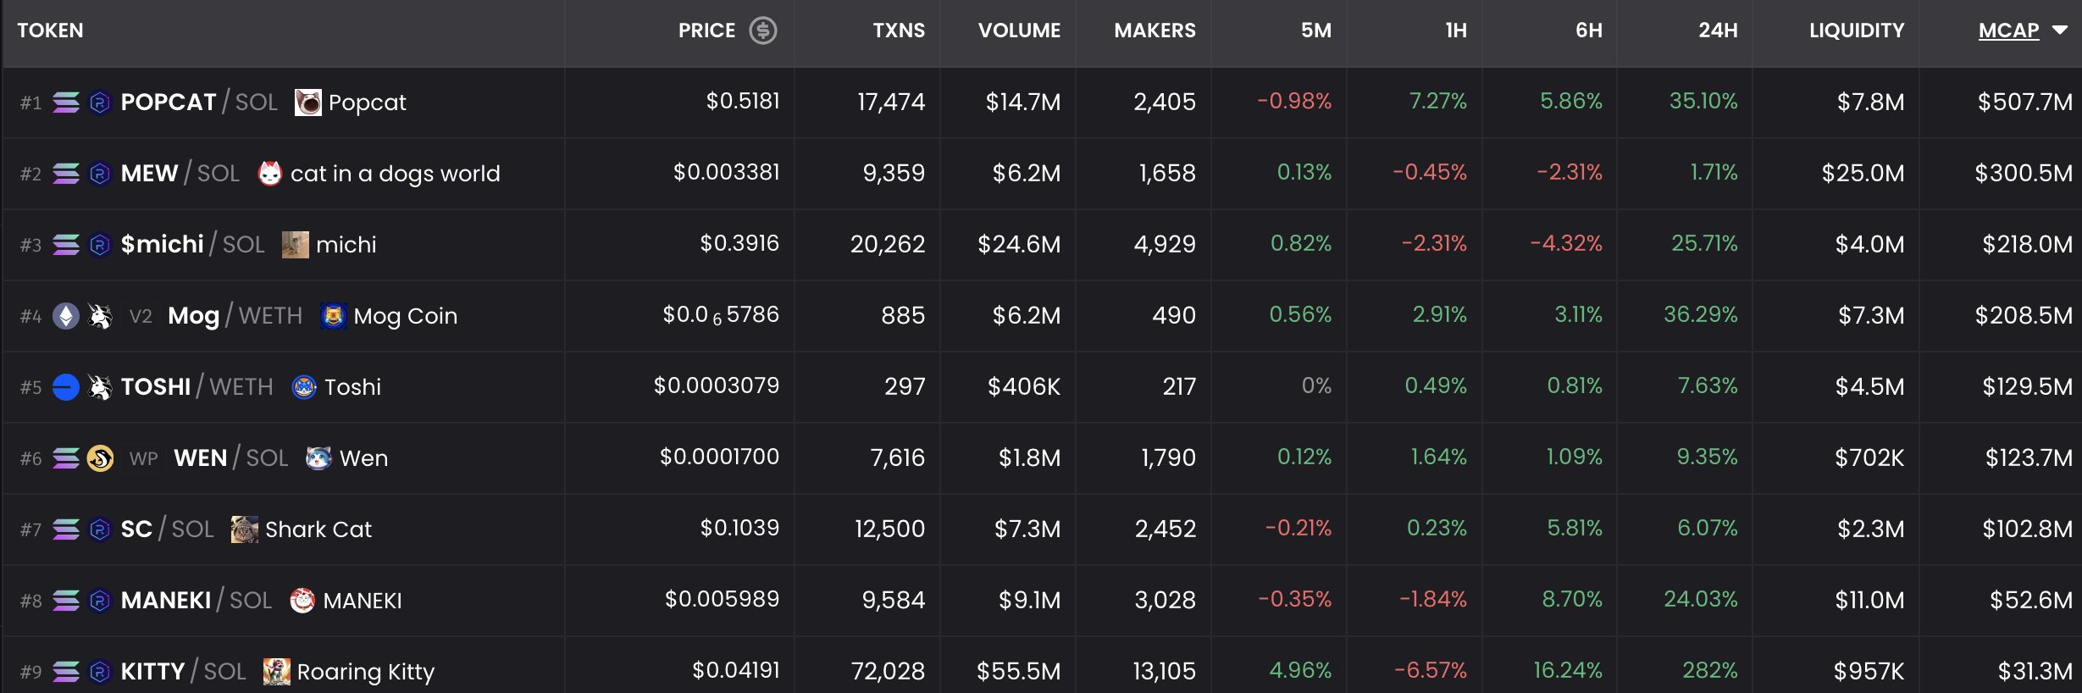The image size is (2082, 693).
Task: Sort by 6H change column
Action: coord(1589,30)
